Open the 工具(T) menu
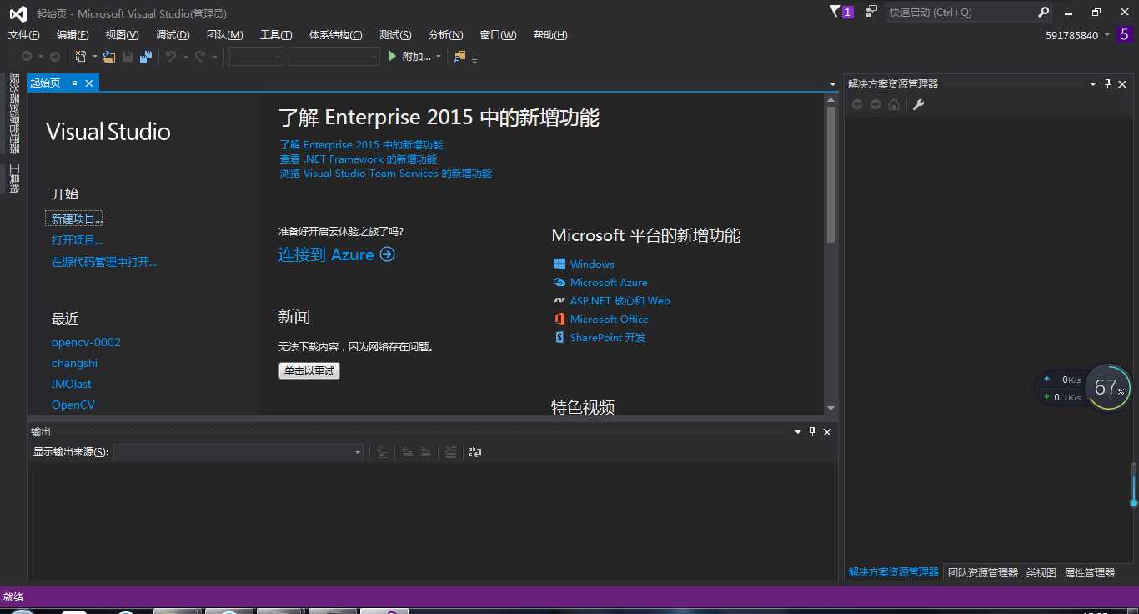Image resolution: width=1139 pixels, height=614 pixels. click(276, 35)
